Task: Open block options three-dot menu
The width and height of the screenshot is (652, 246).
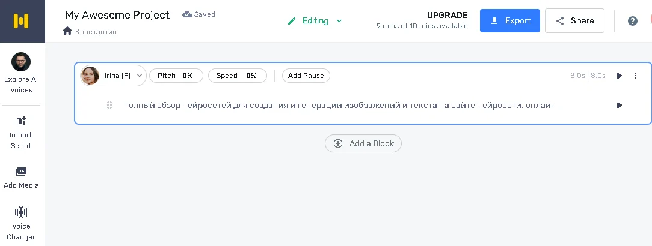Action: [636, 76]
